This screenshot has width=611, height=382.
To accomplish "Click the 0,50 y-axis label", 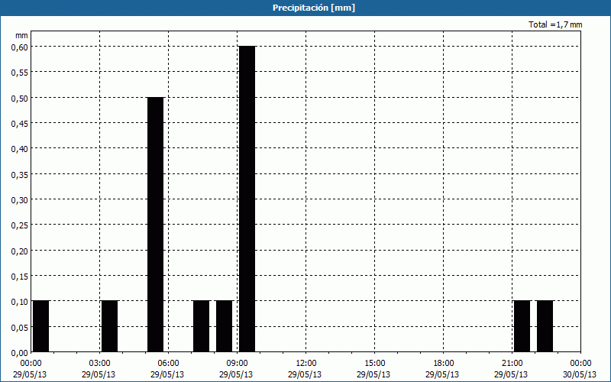I will [20, 98].
